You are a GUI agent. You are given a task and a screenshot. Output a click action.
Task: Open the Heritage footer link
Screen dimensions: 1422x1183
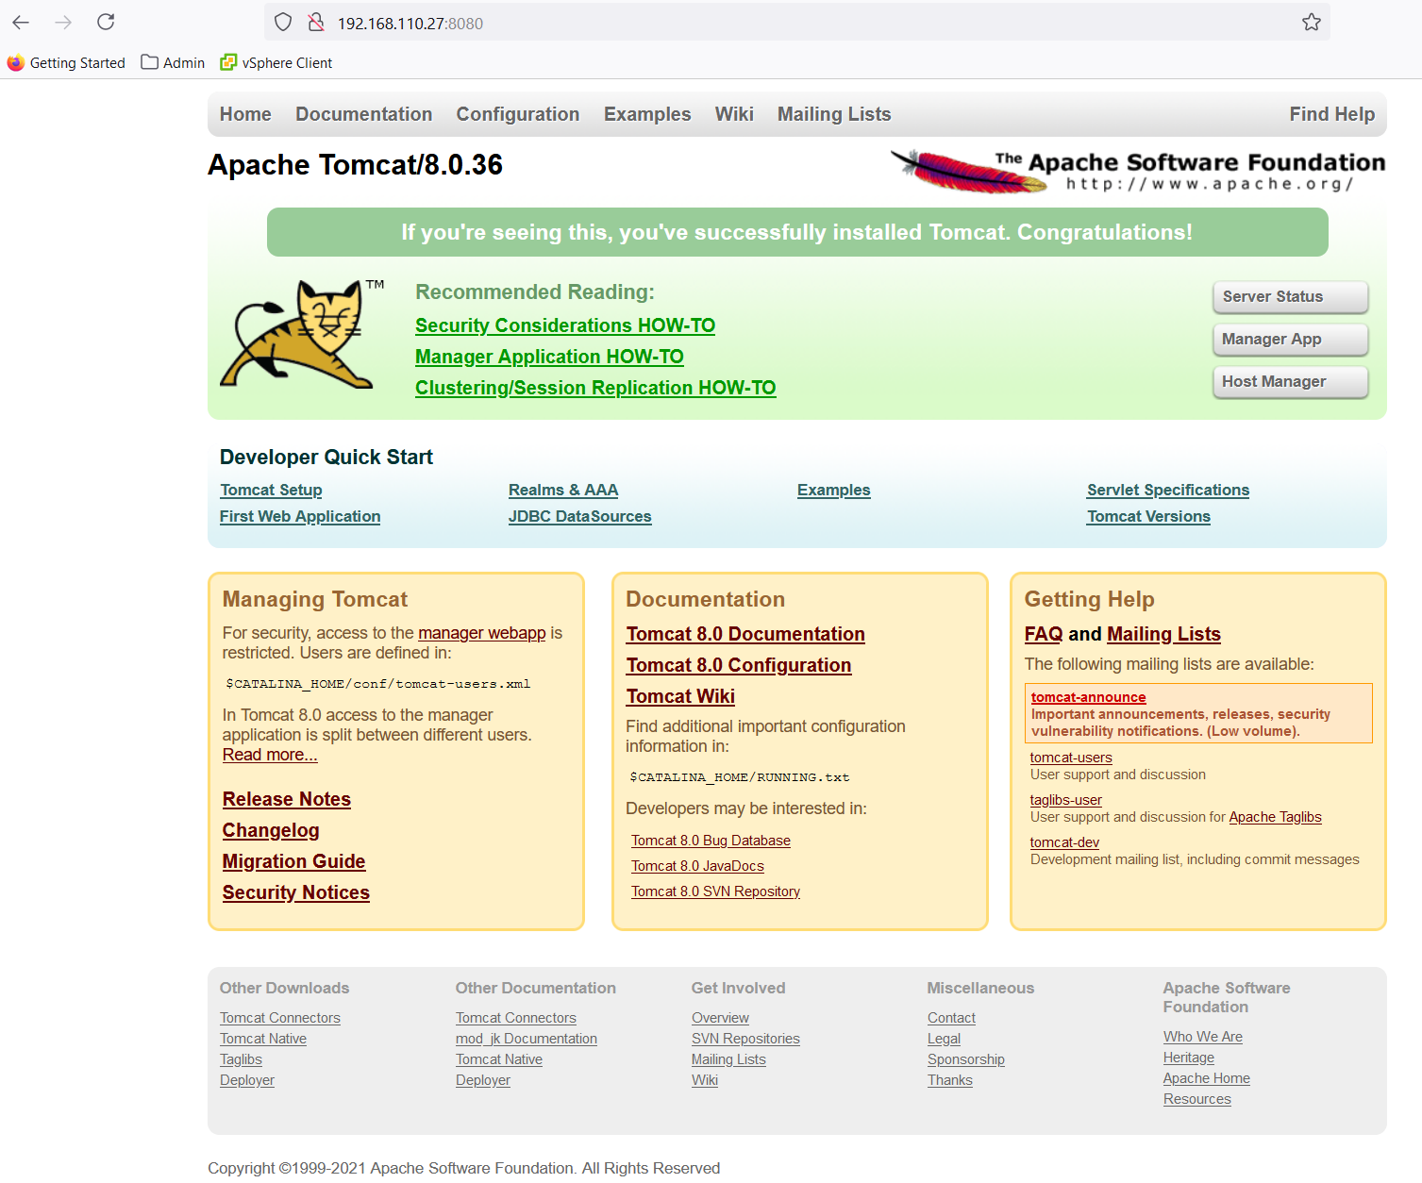(1189, 1058)
